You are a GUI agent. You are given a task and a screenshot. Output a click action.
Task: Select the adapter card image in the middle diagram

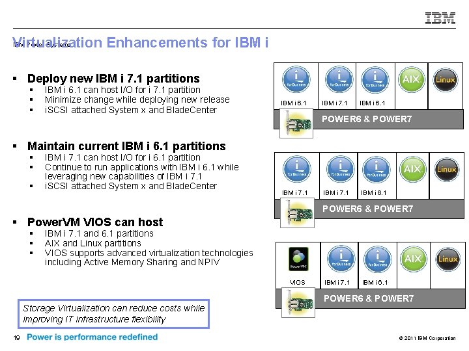pyautogui.click(x=297, y=213)
